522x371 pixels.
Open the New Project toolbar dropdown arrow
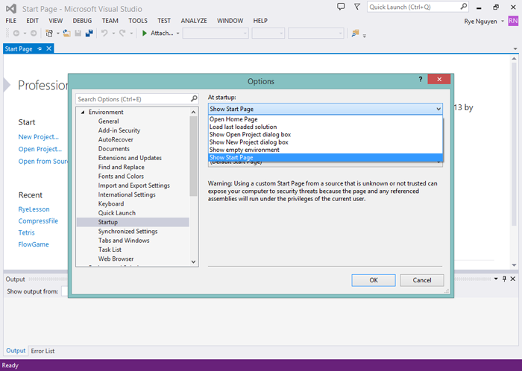click(57, 34)
